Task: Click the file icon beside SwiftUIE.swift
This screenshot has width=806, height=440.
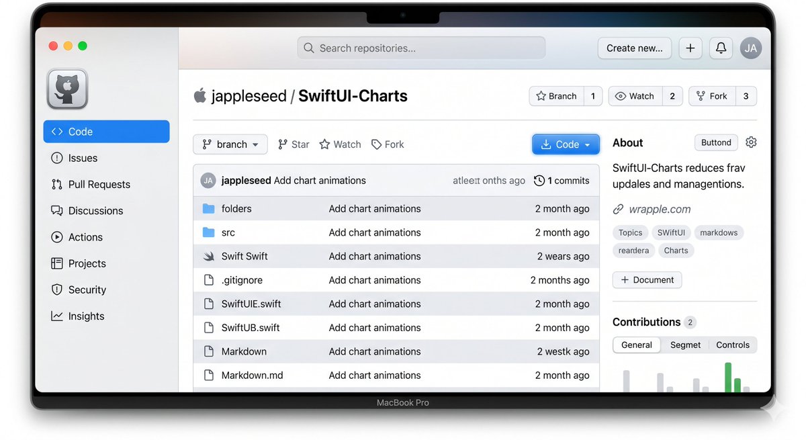Action: [208, 304]
